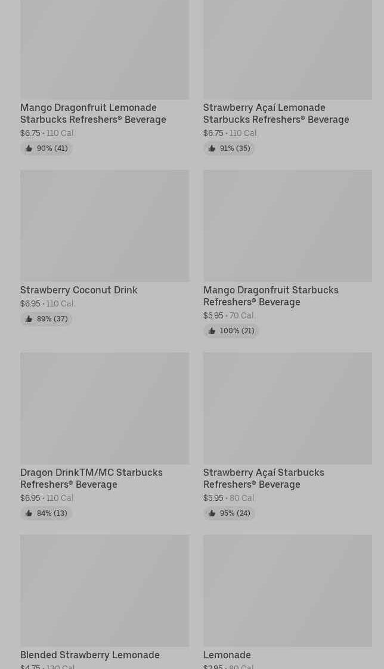Image resolution: width=384 pixels, height=669 pixels.
Task: Click thumbs-up icon under Dragon Drink
Action: 29,513
